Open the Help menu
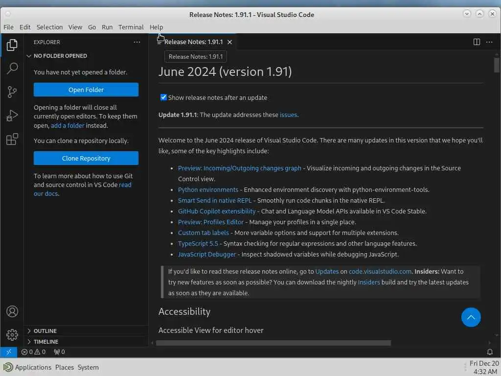 [x=156, y=27]
